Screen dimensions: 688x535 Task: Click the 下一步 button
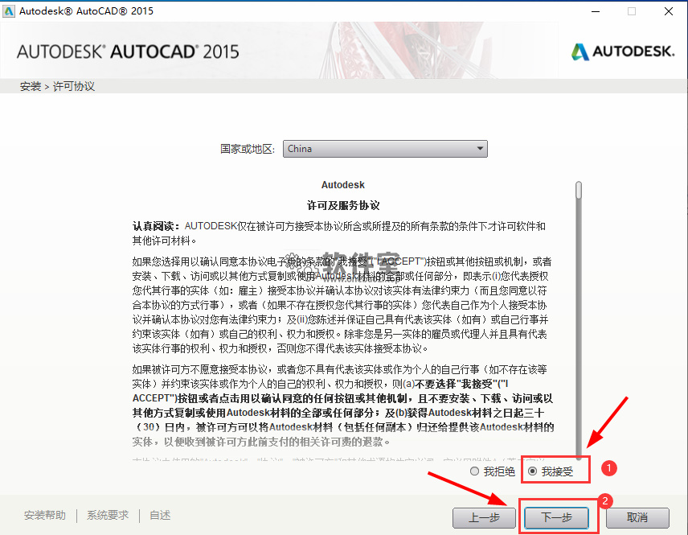(x=556, y=517)
